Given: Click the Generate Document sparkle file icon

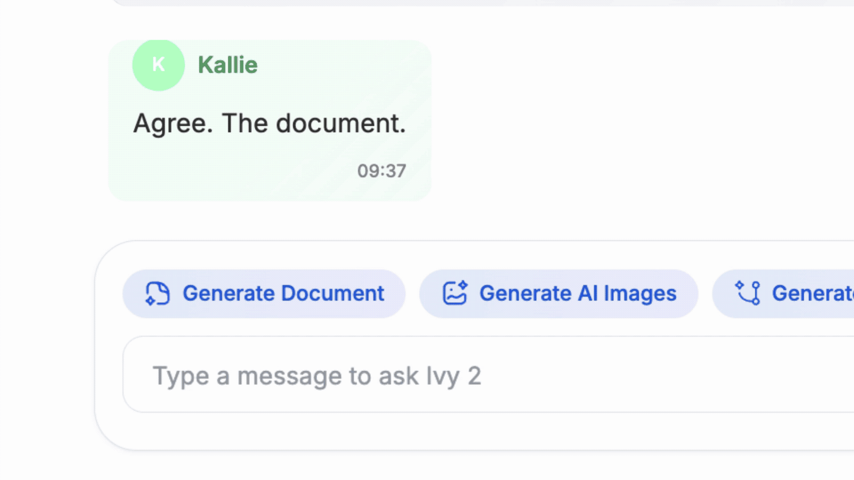Looking at the screenshot, I should point(157,294).
